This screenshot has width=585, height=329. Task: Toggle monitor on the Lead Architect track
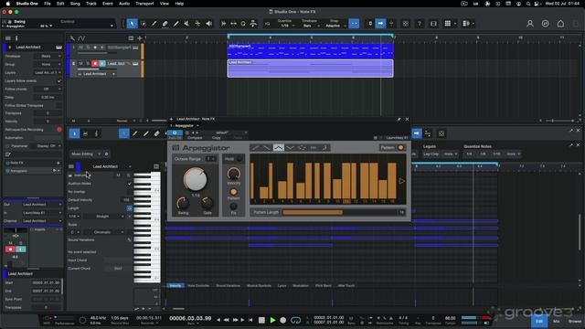[x=102, y=64]
